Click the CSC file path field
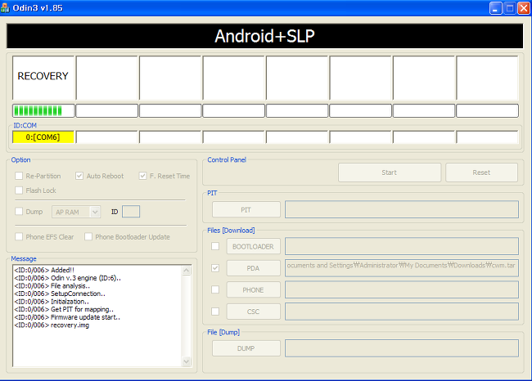The height and width of the screenshot is (381, 532). pos(402,312)
